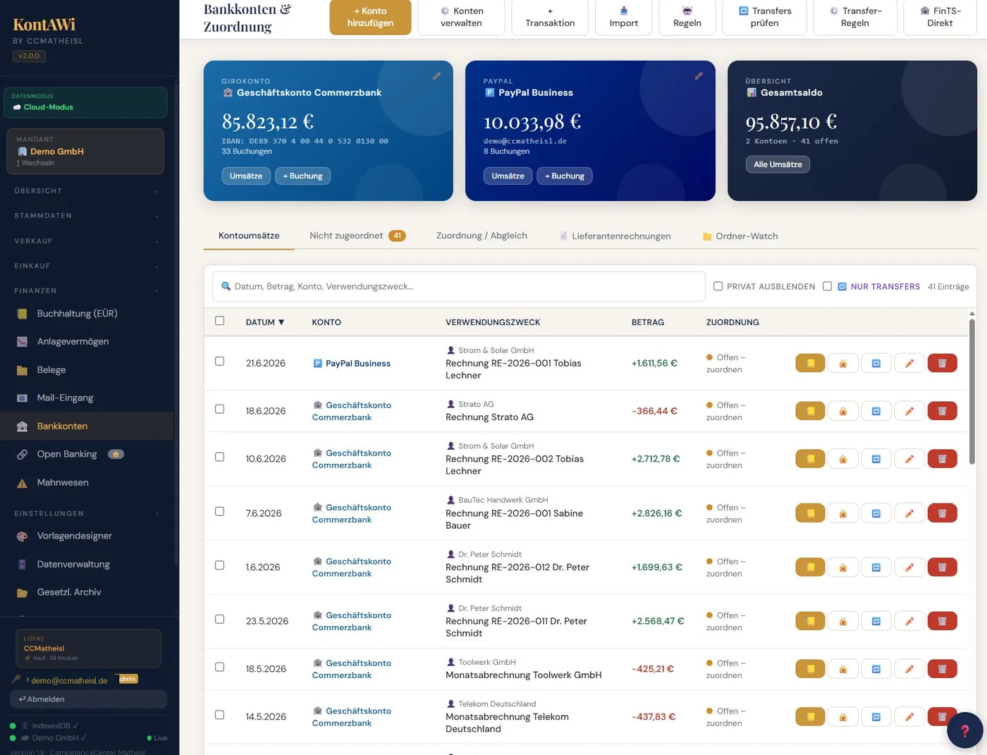987x755 pixels.
Task: Collapse Einstellungen sidebar section
Action: tap(87, 513)
